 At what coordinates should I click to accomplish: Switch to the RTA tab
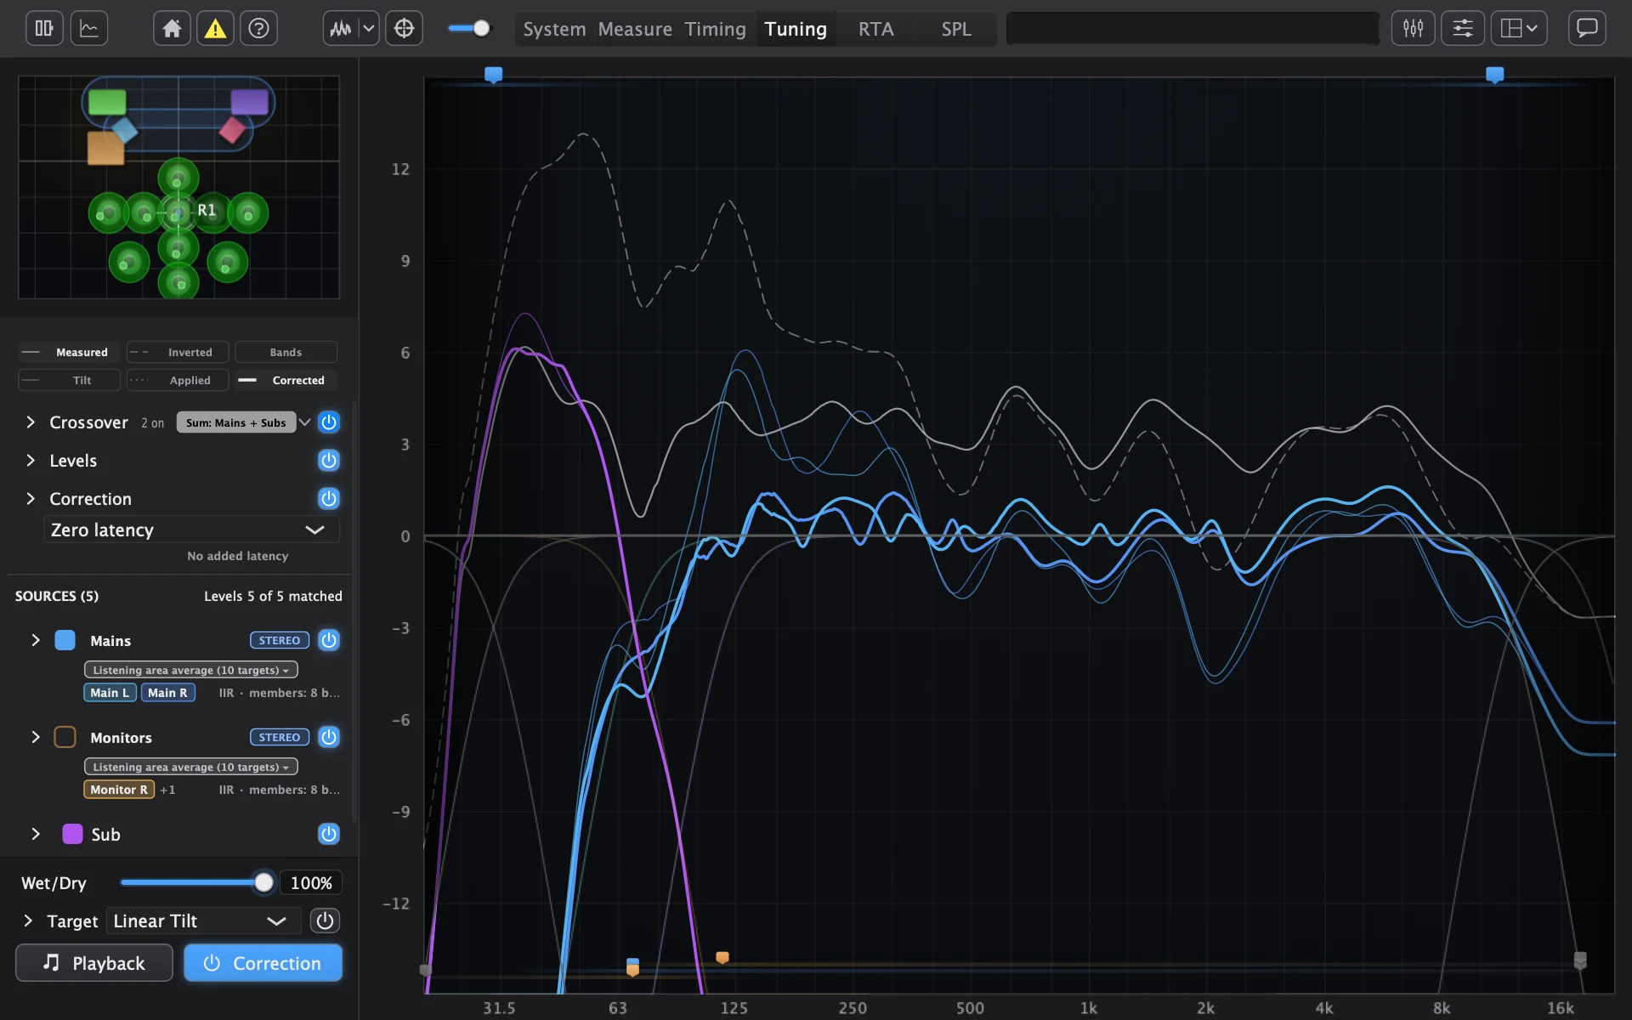coord(875,29)
